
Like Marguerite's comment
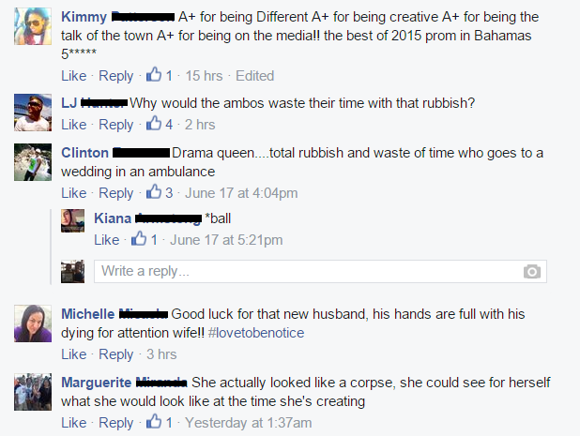pos(73,424)
